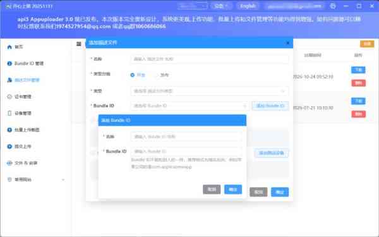379x237 pixels.
Task: Click red delete button in 2026-10-24 row
Action: pos(358,83)
